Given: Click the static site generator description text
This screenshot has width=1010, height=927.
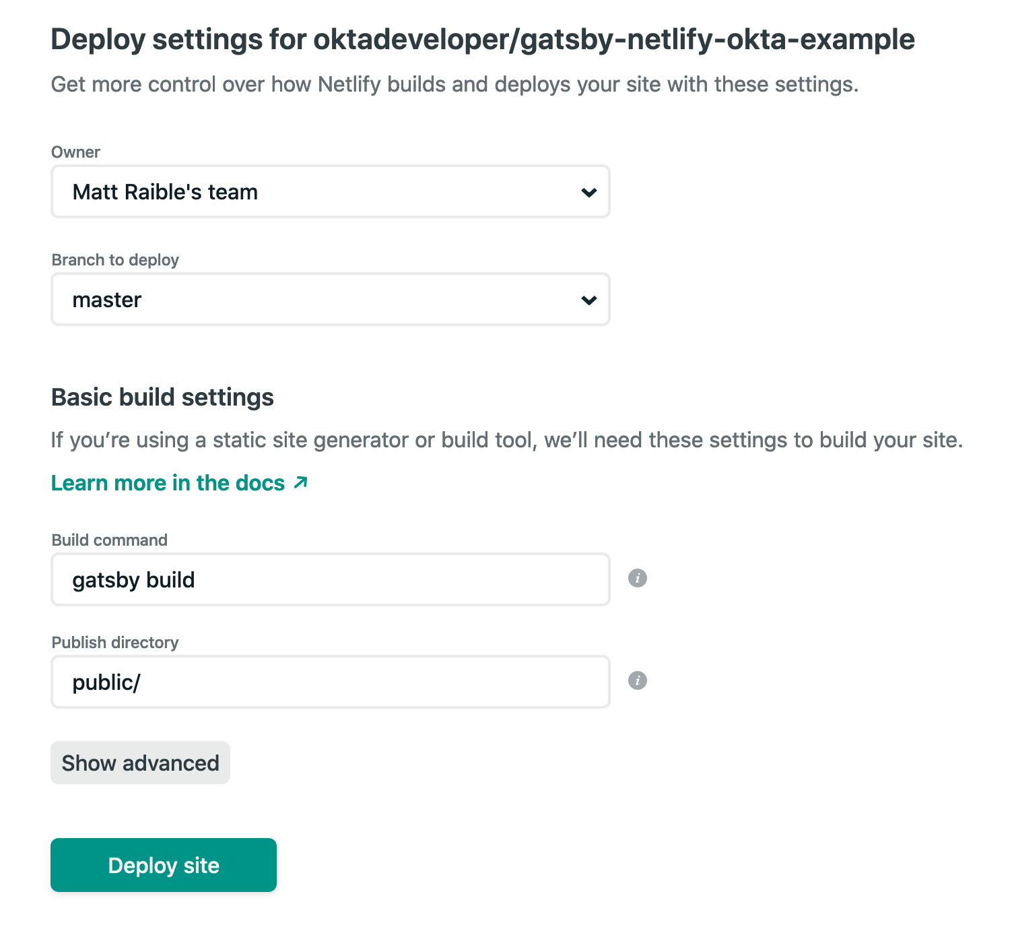Looking at the screenshot, I should pos(506,441).
